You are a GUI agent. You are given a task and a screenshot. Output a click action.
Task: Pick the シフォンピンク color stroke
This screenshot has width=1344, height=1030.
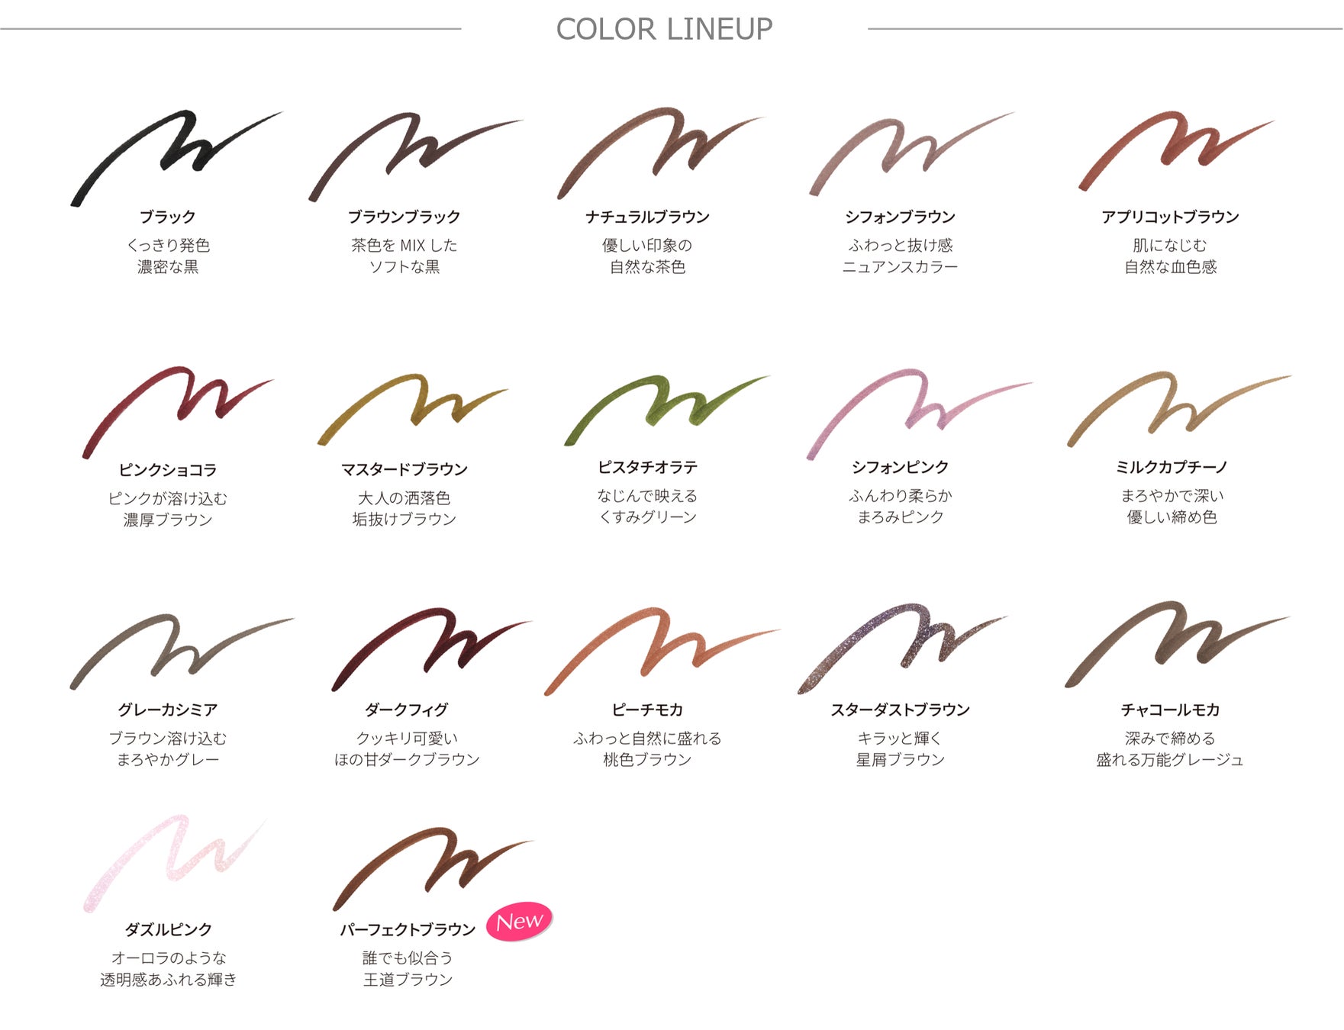tap(919, 414)
